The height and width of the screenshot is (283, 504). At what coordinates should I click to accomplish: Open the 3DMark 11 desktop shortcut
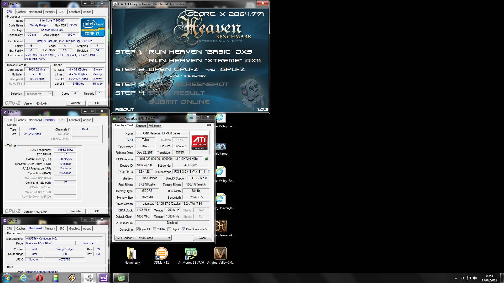click(161, 255)
